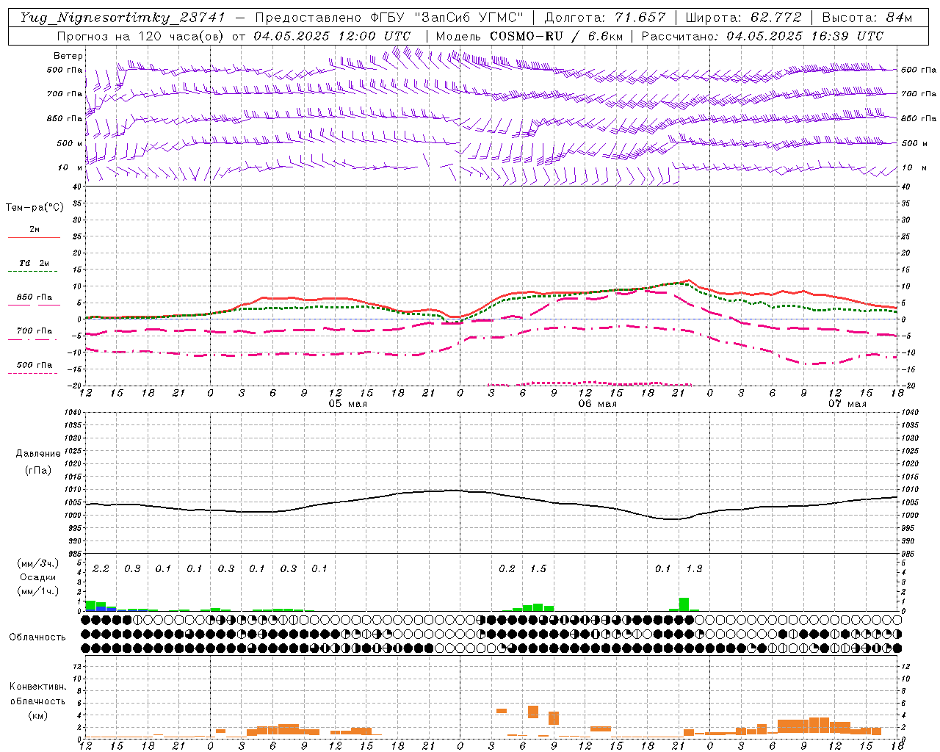Click the 1.5 precipitation amount
Viewport: 940px width, 752px height.
[x=538, y=569]
